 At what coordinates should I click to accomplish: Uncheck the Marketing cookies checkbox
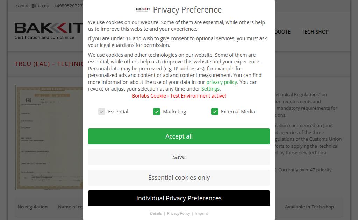tap(157, 112)
